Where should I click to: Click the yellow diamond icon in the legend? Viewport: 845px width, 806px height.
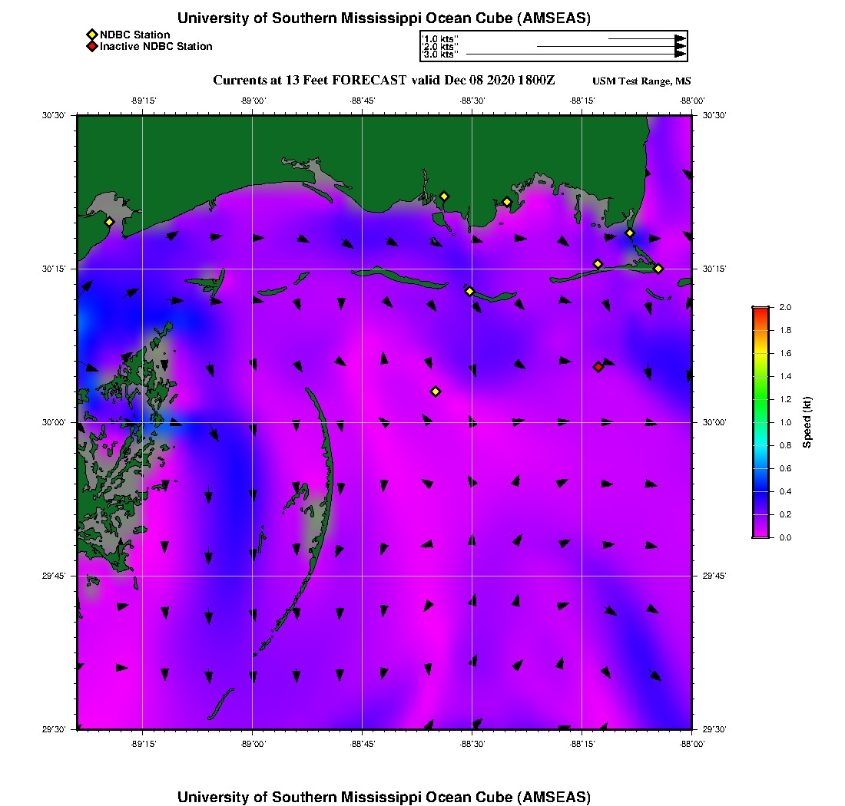[x=92, y=35]
